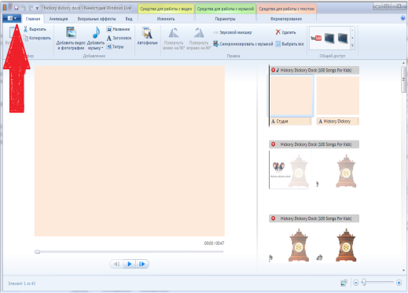The image size is (408, 293).
Task: Open the blue application menu dropdown
Action: 12,18
